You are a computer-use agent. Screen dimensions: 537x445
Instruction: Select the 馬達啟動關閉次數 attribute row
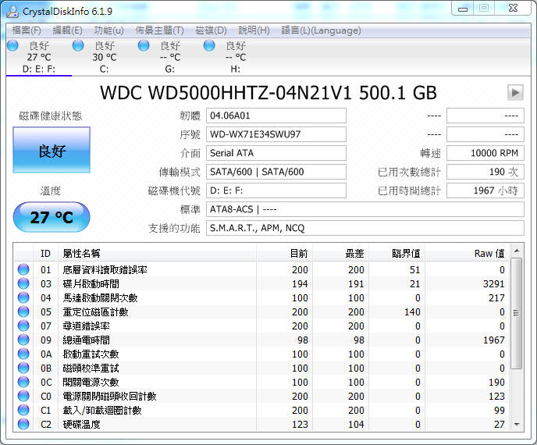pos(261,297)
